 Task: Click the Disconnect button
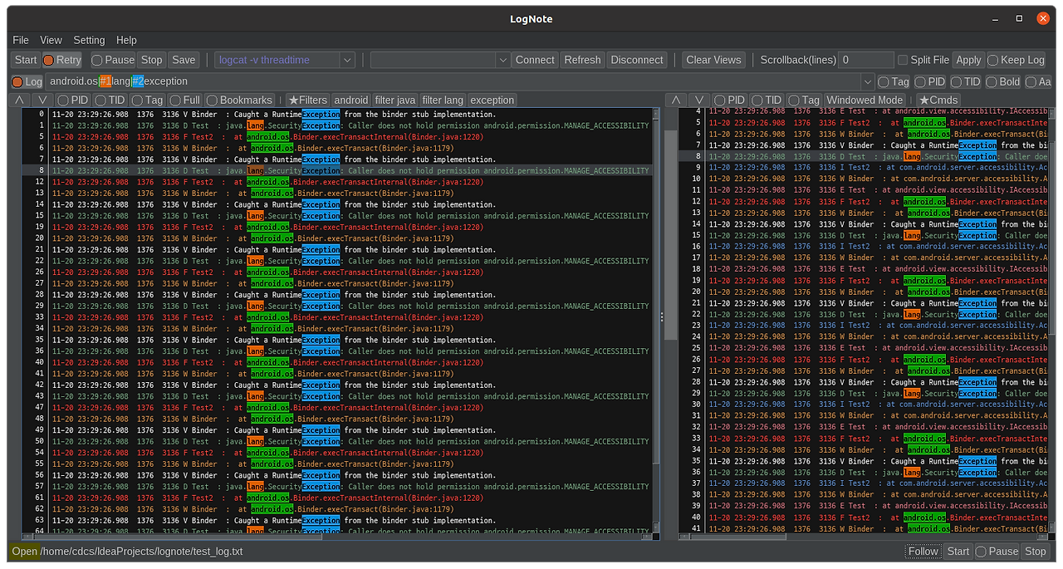coord(636,60)
